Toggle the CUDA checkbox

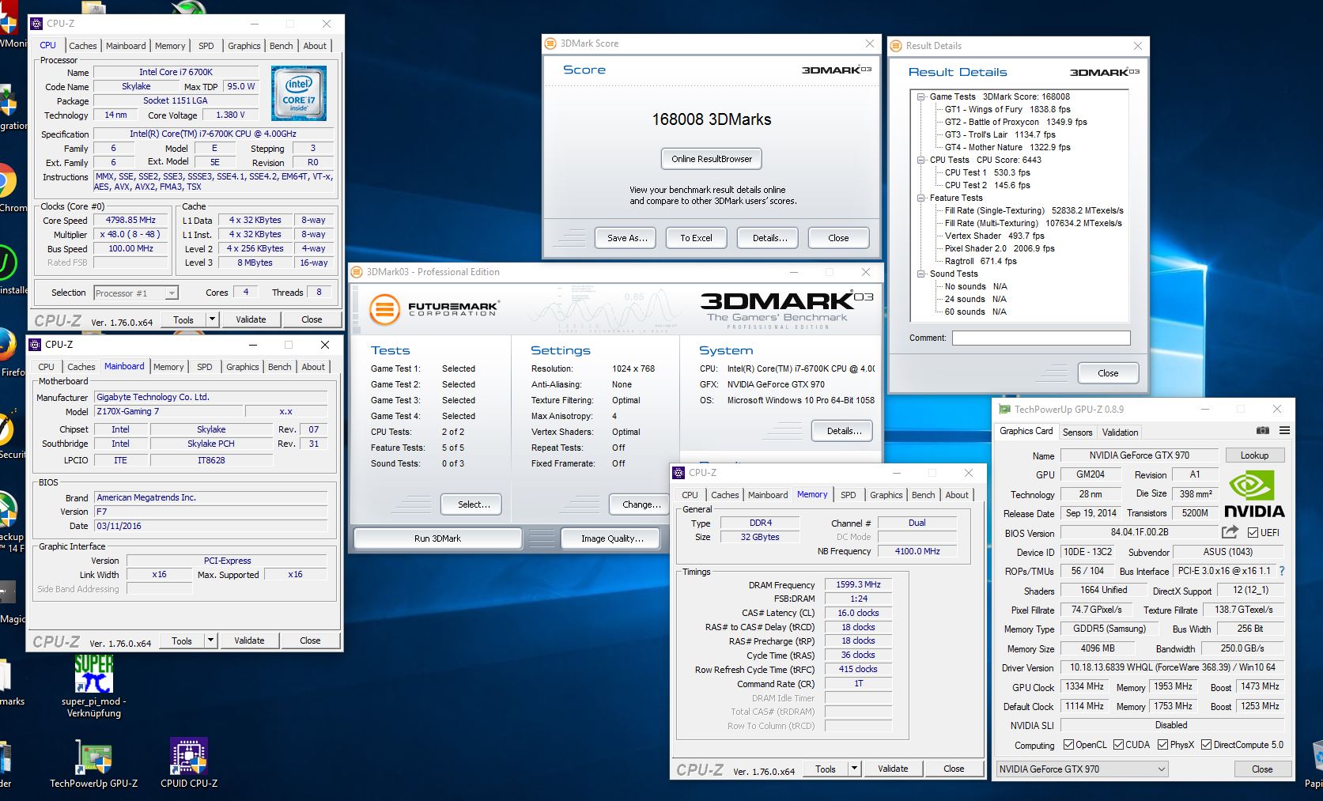[x=1118, y=745]
